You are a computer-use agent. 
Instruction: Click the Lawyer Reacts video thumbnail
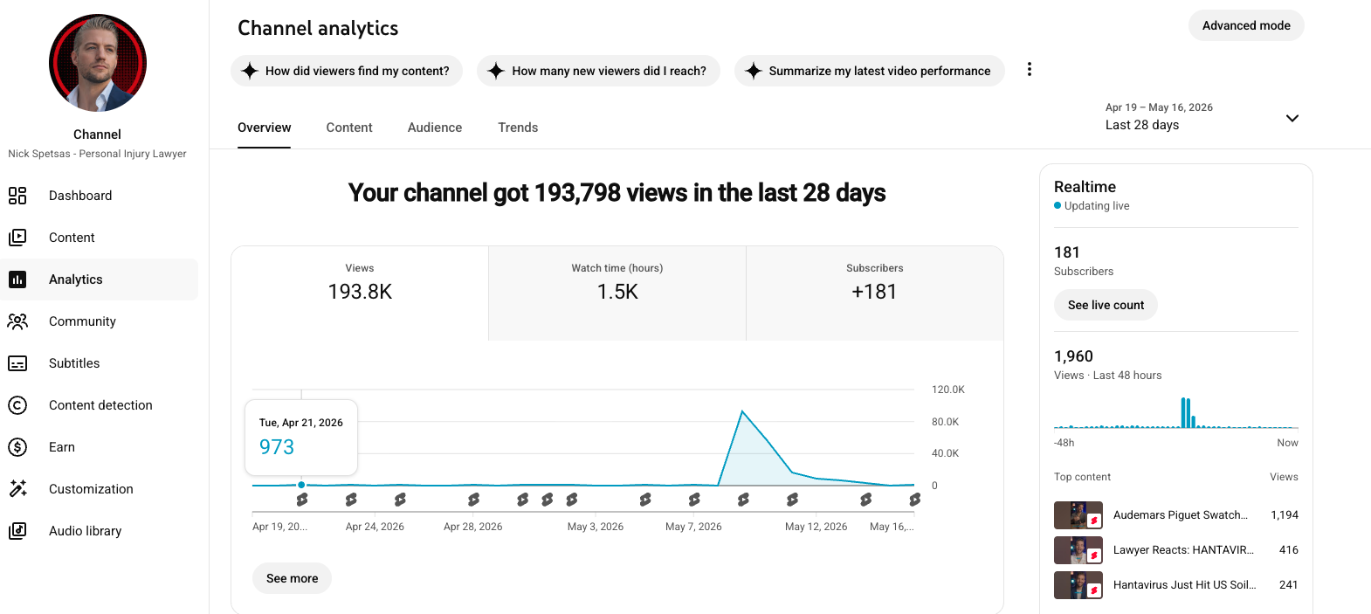pyautogui.click(x=1078, y=550)
